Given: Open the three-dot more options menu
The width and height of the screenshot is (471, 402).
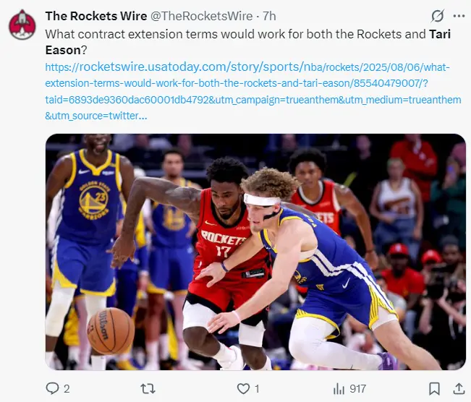Looking at the screenshot, I should (459, 16).
